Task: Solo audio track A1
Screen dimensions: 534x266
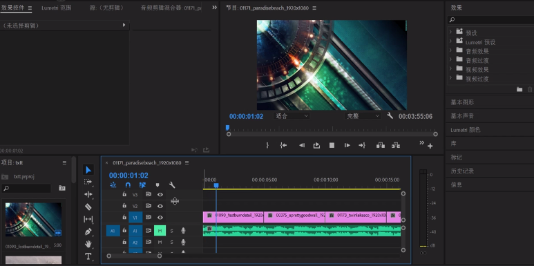Action: coord(171,231)
